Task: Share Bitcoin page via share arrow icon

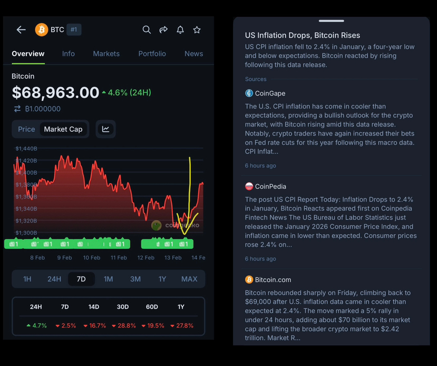Action: [x=163, y=30]
